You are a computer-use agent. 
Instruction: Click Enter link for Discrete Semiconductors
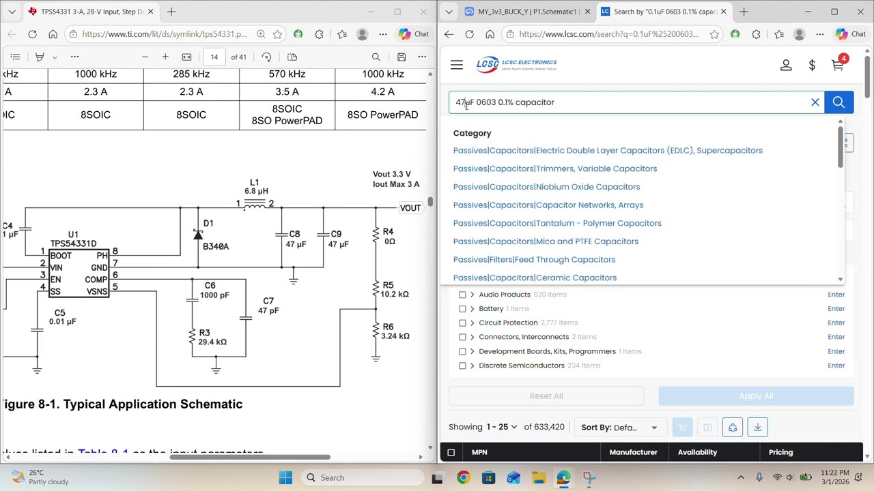pos(836,366)
